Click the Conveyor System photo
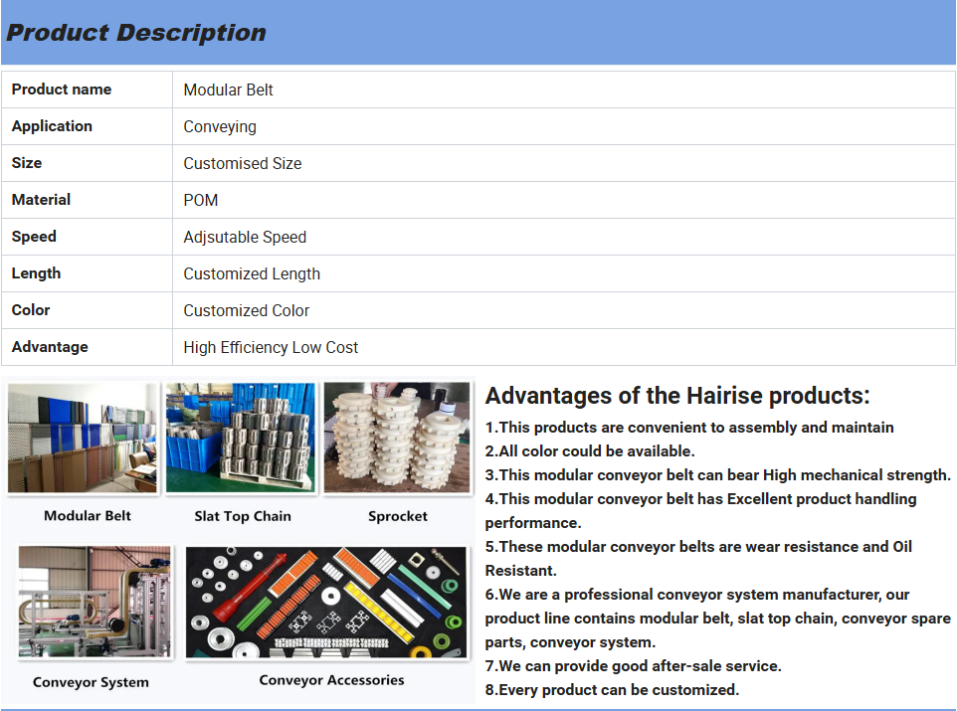Viewport: 957px width, 711px height. pyautogui.click(x=95, y=603)
